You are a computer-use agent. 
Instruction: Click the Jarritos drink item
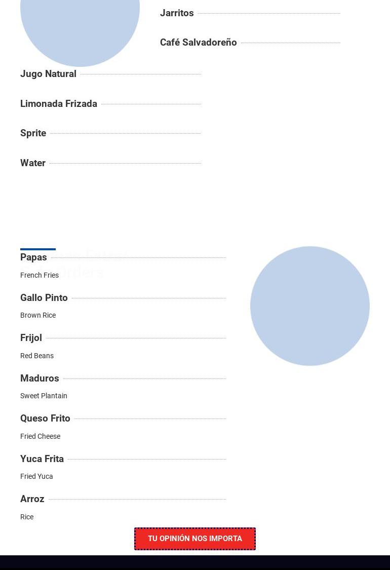click(177, 13)
